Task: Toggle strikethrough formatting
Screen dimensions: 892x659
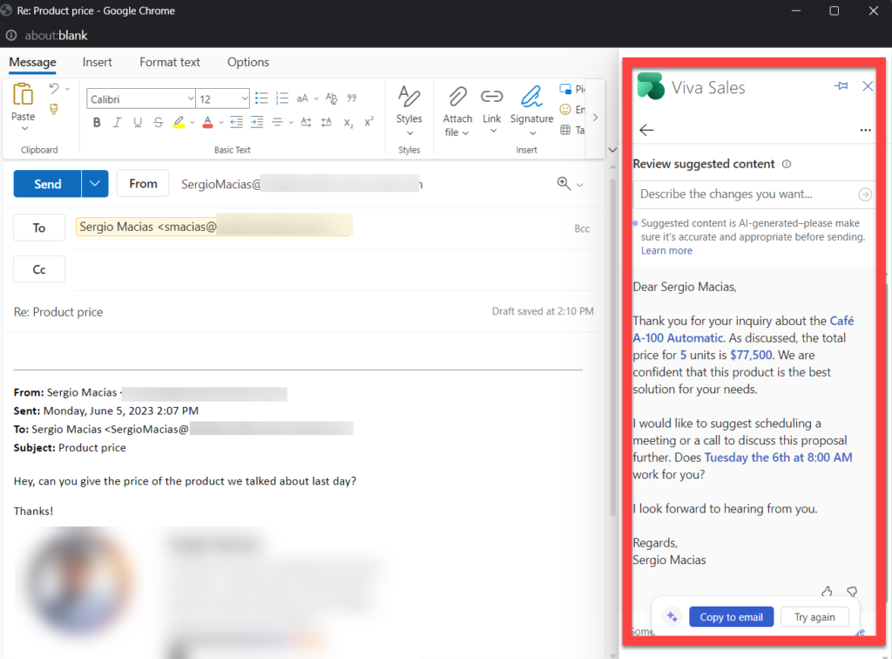Action: pos(159,122)
